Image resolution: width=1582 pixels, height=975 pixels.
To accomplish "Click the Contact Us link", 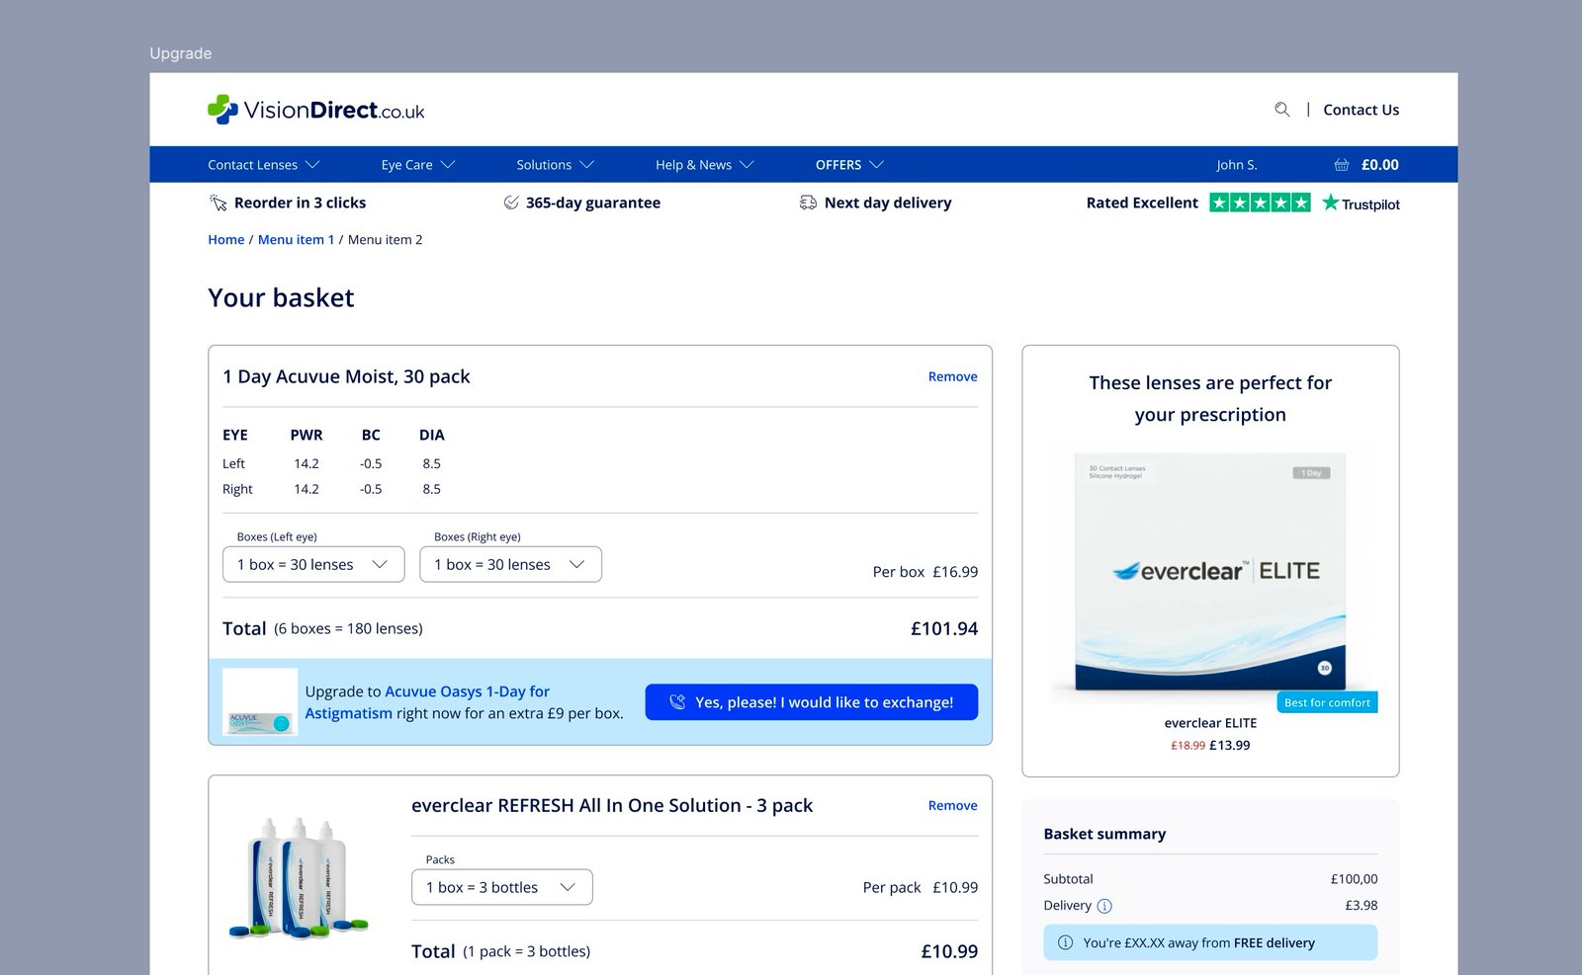I will pyautogui.click(x=1361, y=110).
